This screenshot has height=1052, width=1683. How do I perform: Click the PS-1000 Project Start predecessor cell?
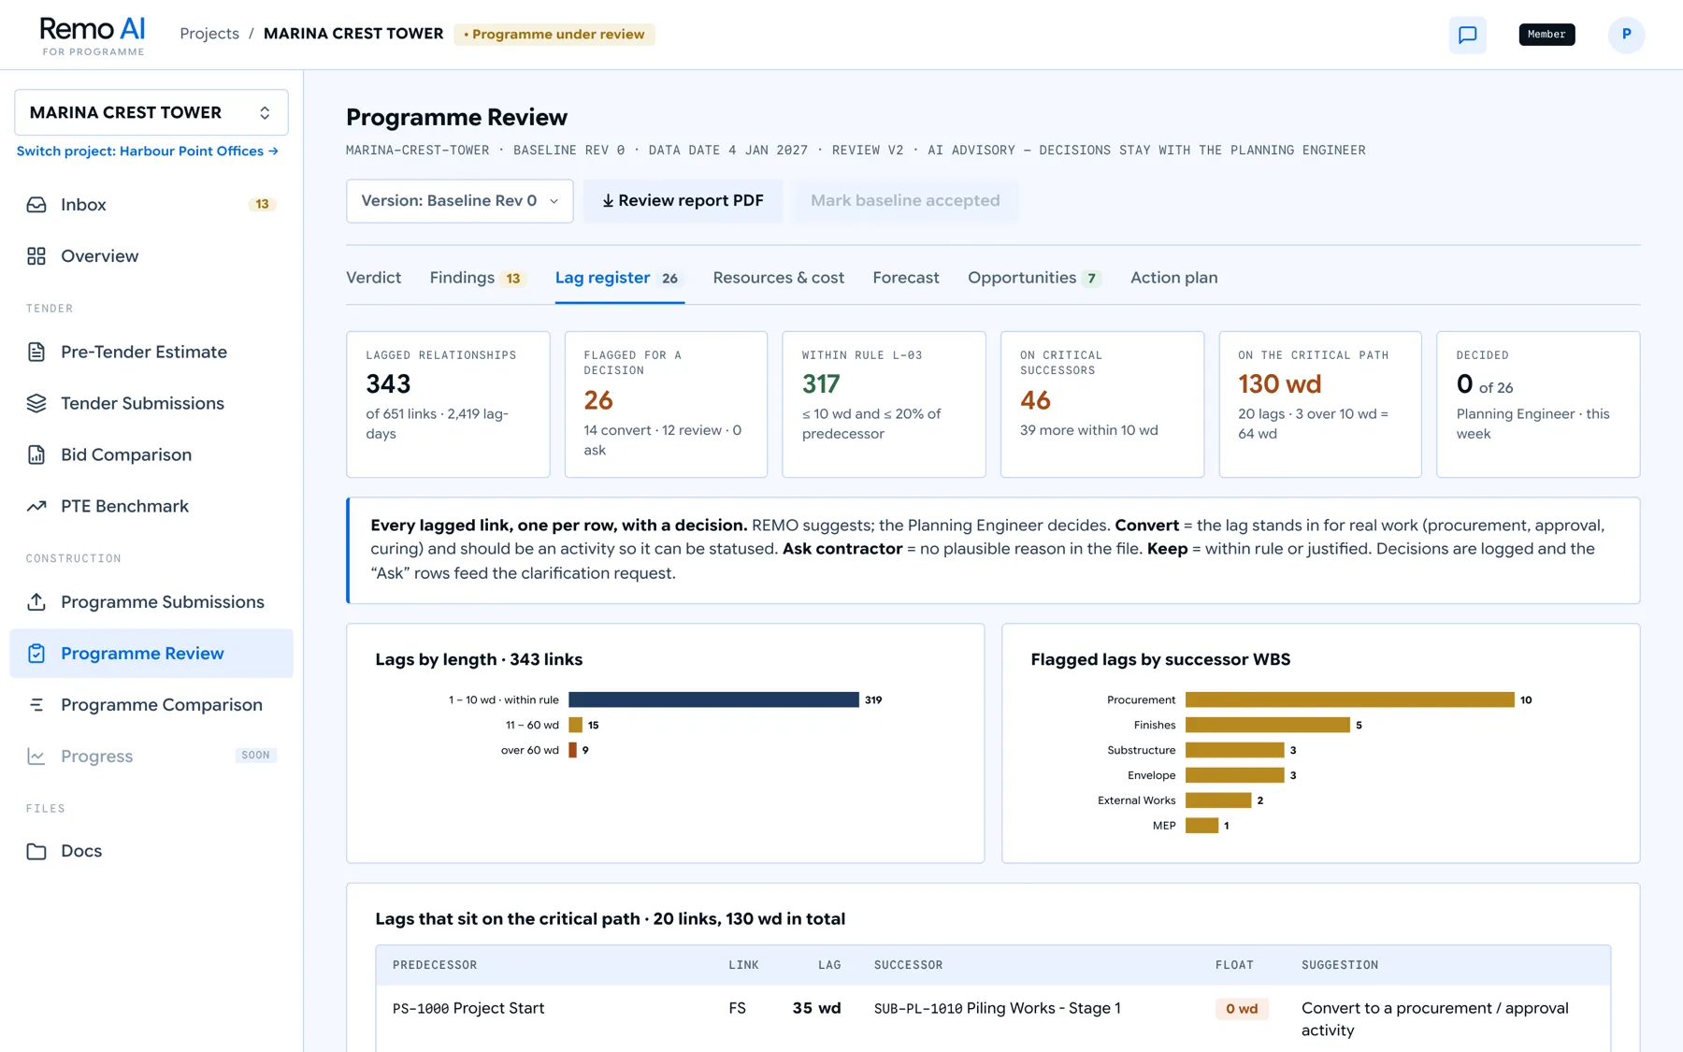coord(468,1008)
